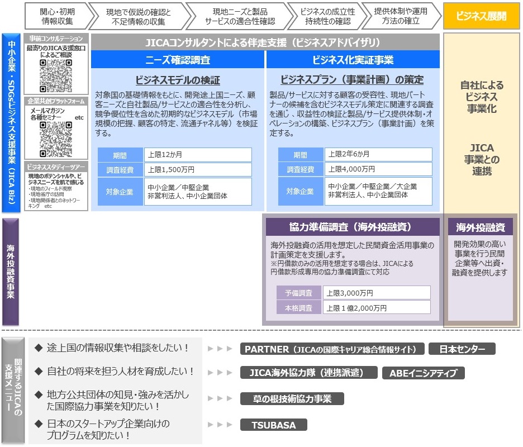Click the 最寄りのJICA支援窓口によるご相談 text

[56, 51]
